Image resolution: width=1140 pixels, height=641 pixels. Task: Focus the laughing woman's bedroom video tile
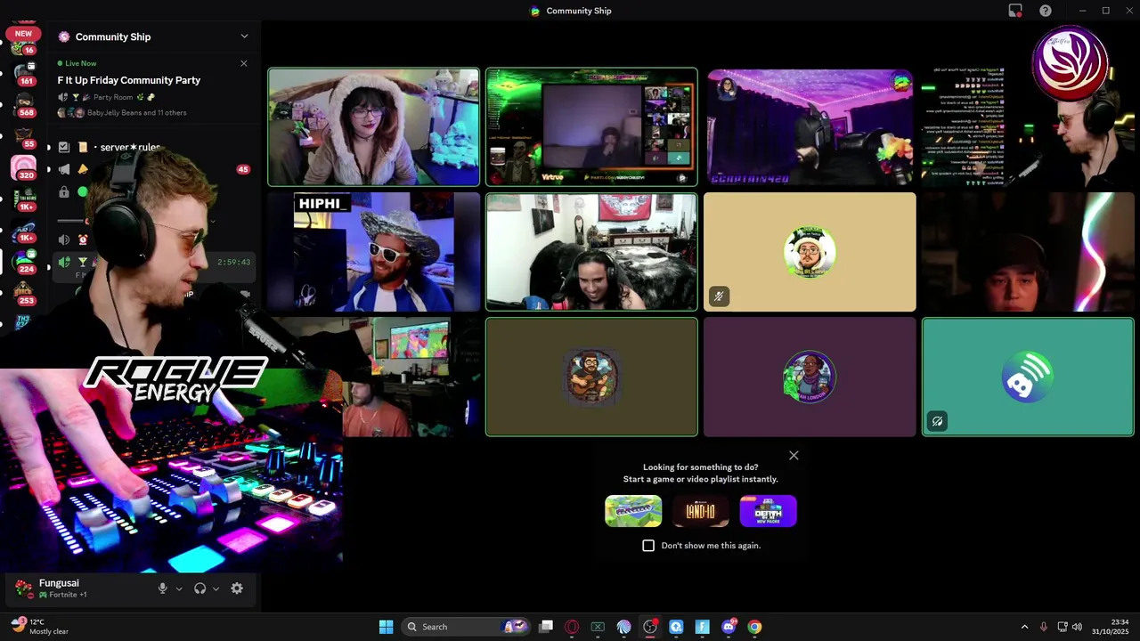click(591, 252)
